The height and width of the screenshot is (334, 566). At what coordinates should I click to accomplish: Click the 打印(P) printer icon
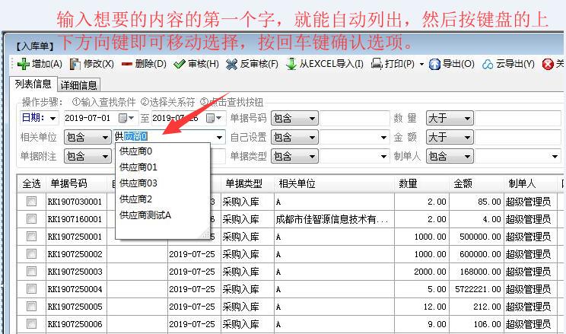(377, 64)
